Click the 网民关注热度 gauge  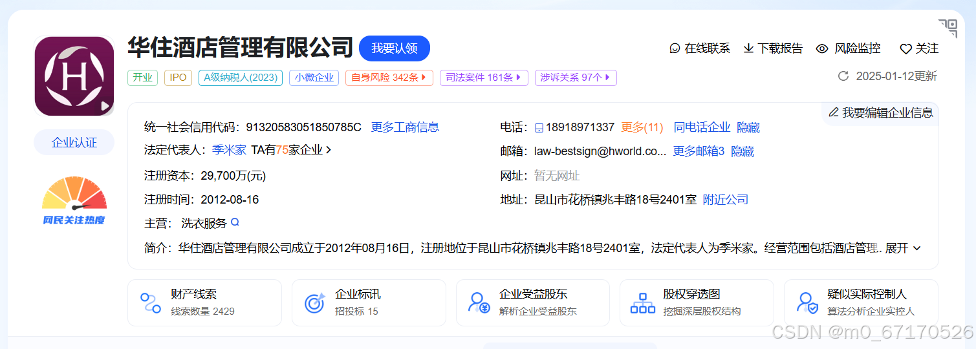point(74,201)
